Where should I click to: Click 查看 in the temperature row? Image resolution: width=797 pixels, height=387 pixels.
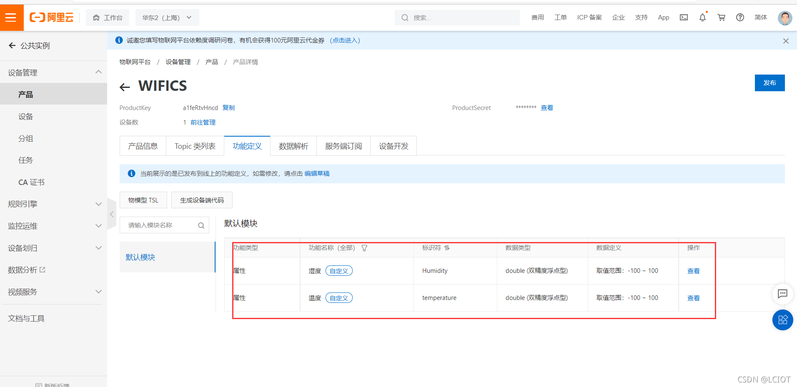(693, 298)
